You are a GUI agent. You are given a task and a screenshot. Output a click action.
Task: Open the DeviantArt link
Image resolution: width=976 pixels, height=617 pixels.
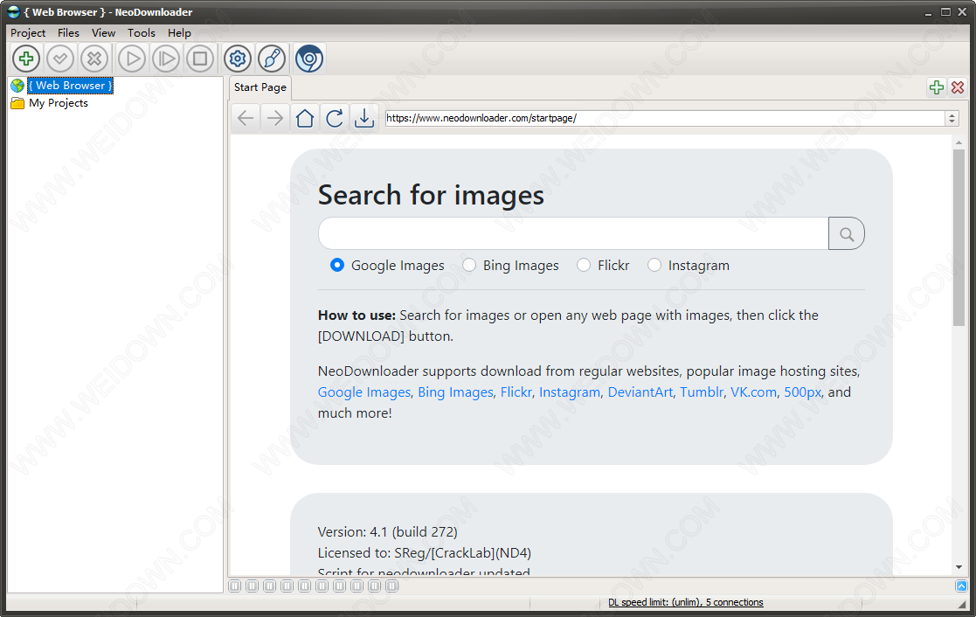[640, 392]
